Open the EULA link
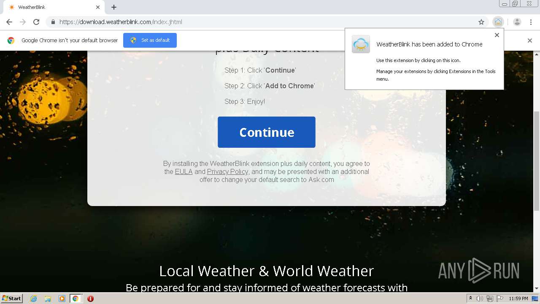 [x=184, y=172]
